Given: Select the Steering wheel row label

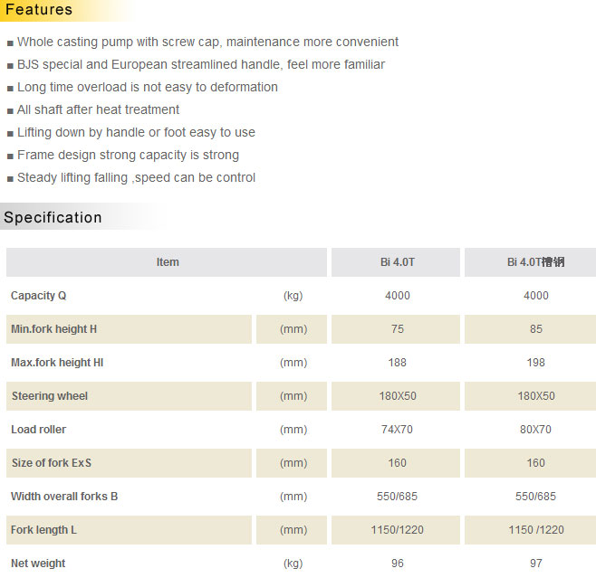Looking at the screenshot, I should (50, 396).
